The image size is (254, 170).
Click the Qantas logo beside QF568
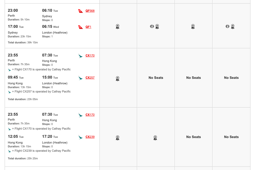81,11
